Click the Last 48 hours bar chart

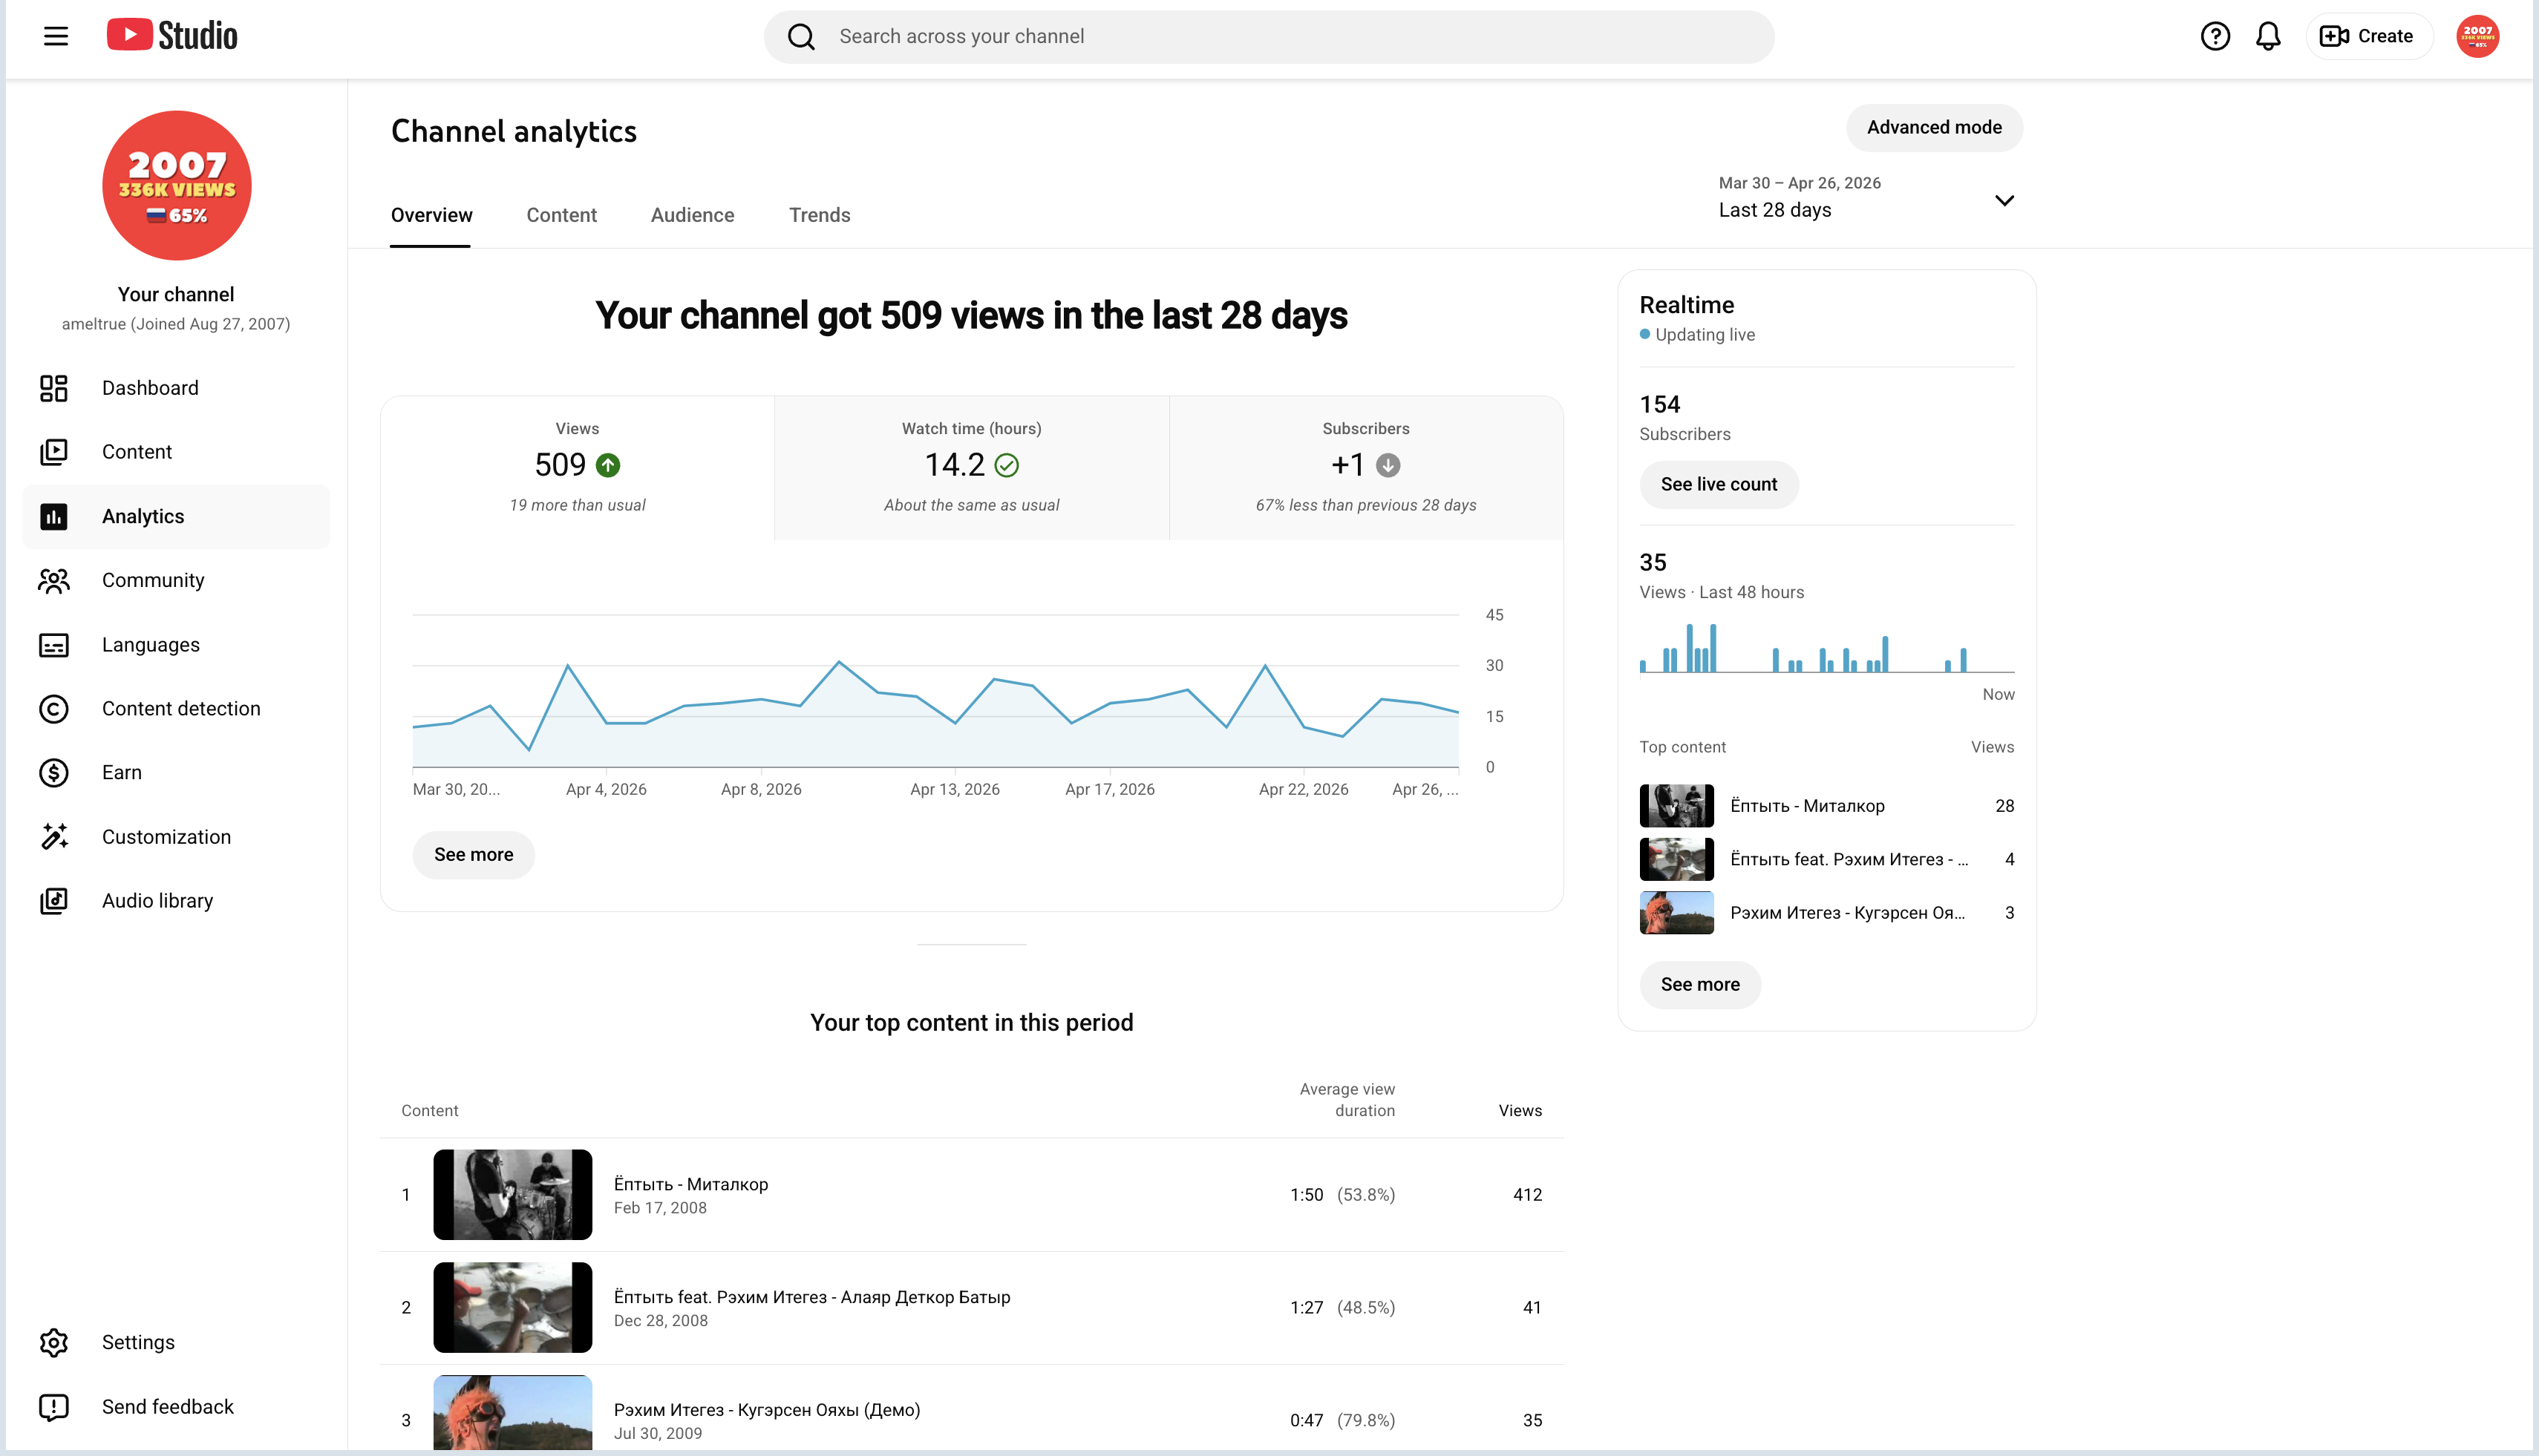coord(1827,647)
